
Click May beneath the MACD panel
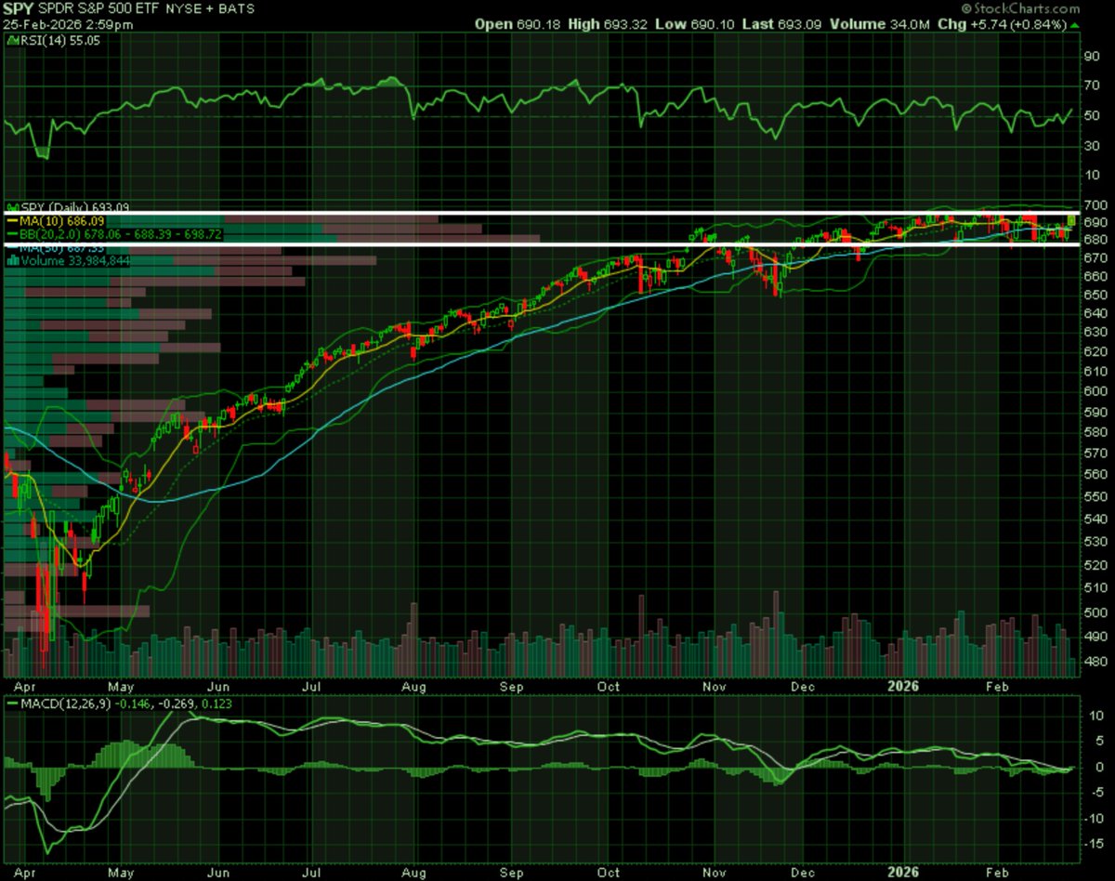coord(120,873)
